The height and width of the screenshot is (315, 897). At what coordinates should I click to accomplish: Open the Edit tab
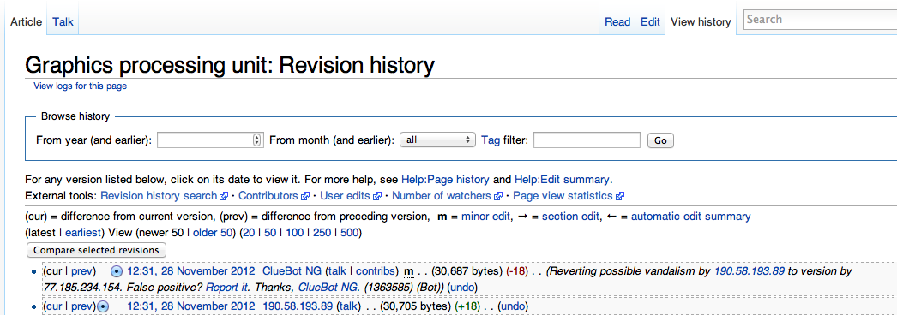tap(650, 21)
